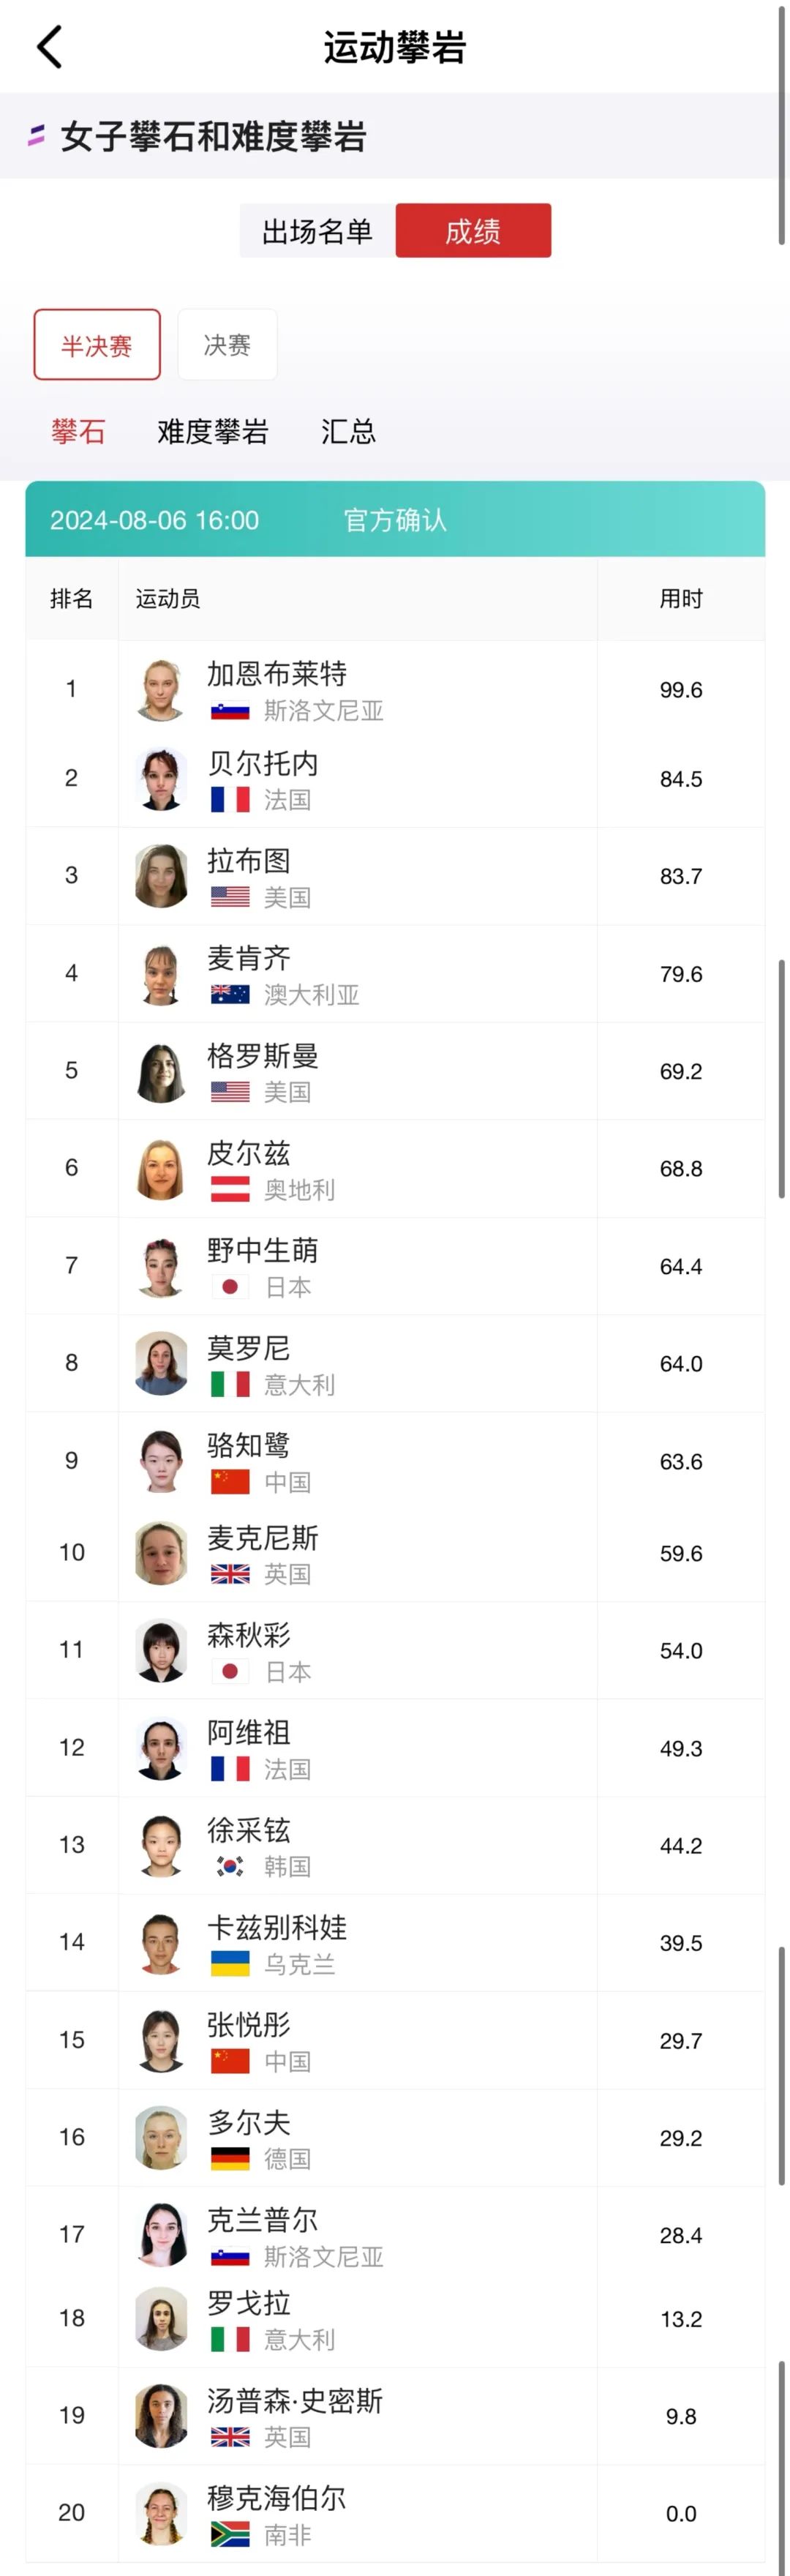Viewport: 790px width, 2576px height.
Task: Click the Ukraine flag next to 卡兹别科娃
Action: pos(230,1963)
